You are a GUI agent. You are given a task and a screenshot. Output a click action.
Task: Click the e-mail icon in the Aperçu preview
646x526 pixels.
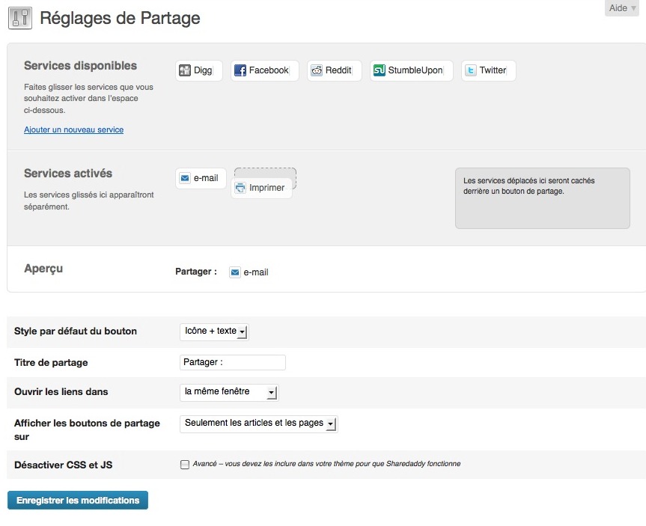[x=235, y=272]
